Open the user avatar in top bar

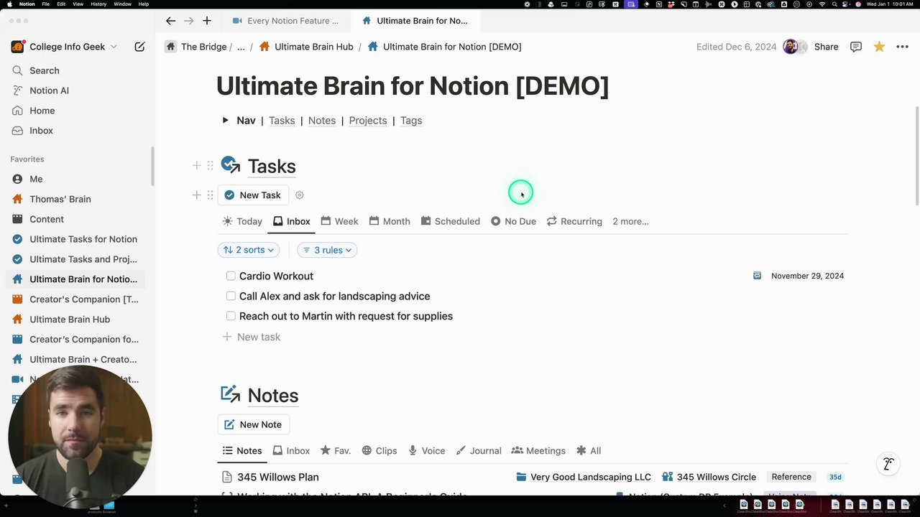point(791,47)
